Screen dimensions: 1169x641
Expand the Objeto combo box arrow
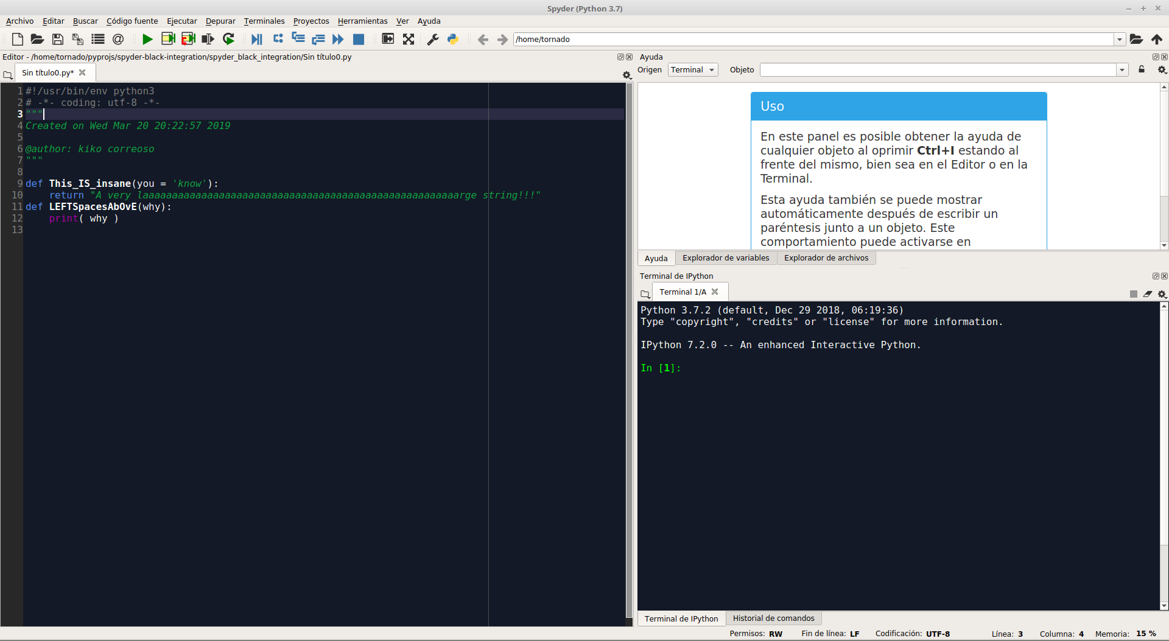point(1122,70)
